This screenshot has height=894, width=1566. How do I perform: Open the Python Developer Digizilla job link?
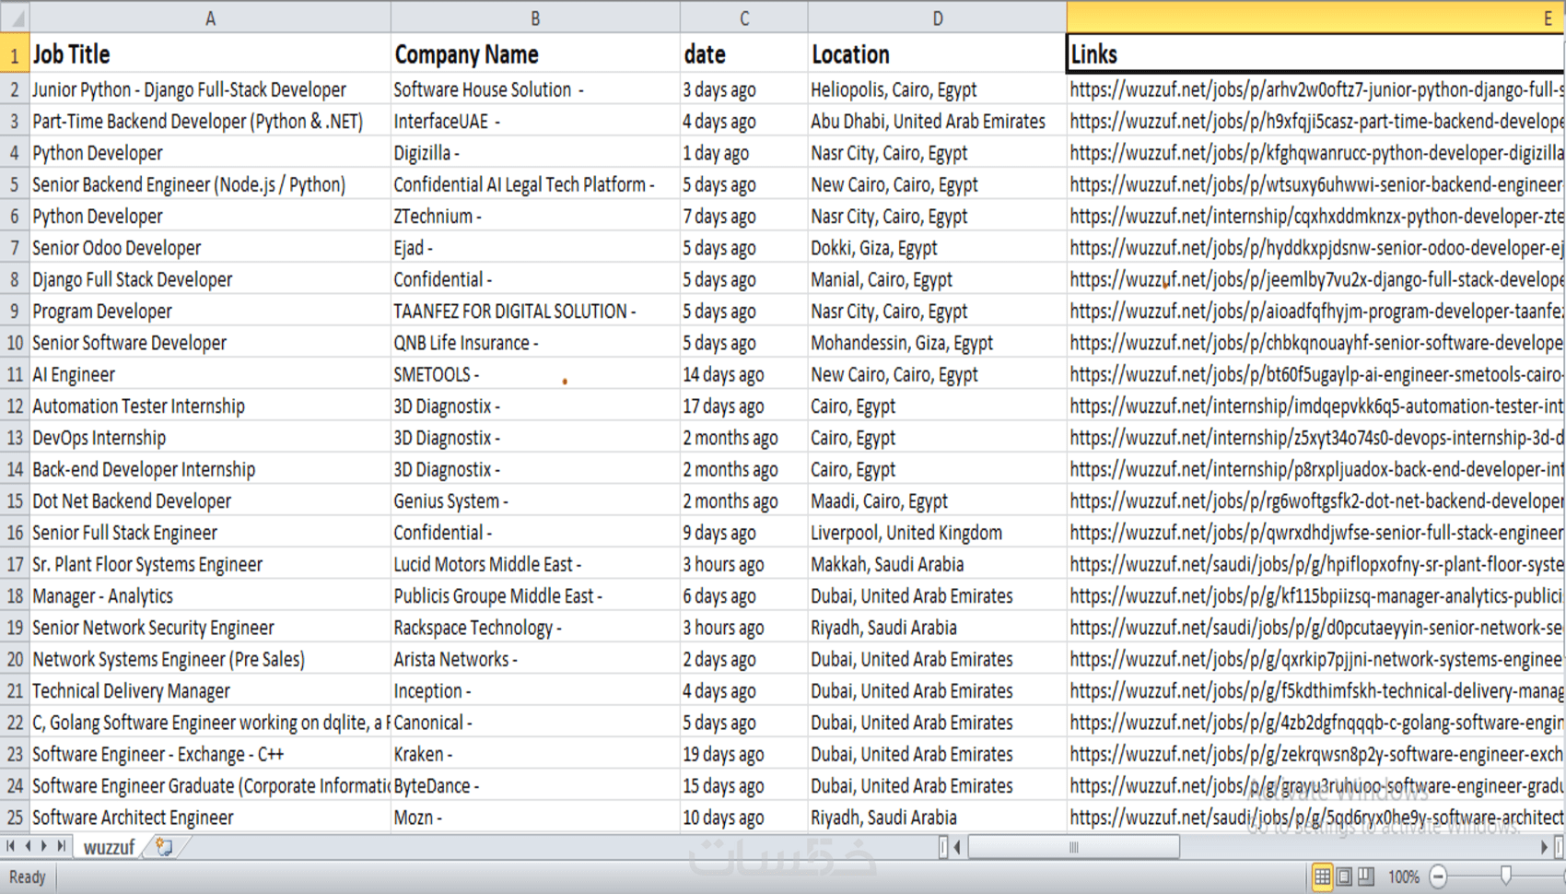point(1315,153)
